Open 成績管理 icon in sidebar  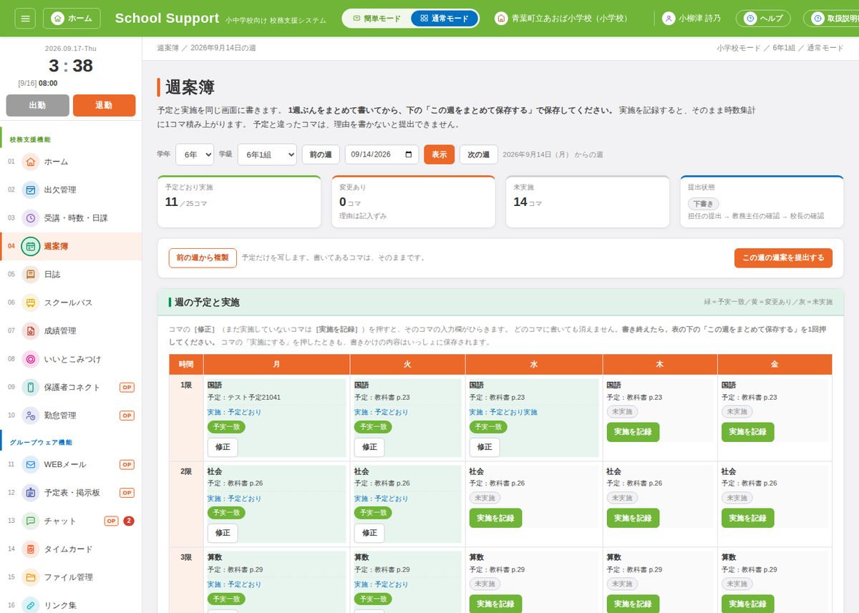click(31, 330)
